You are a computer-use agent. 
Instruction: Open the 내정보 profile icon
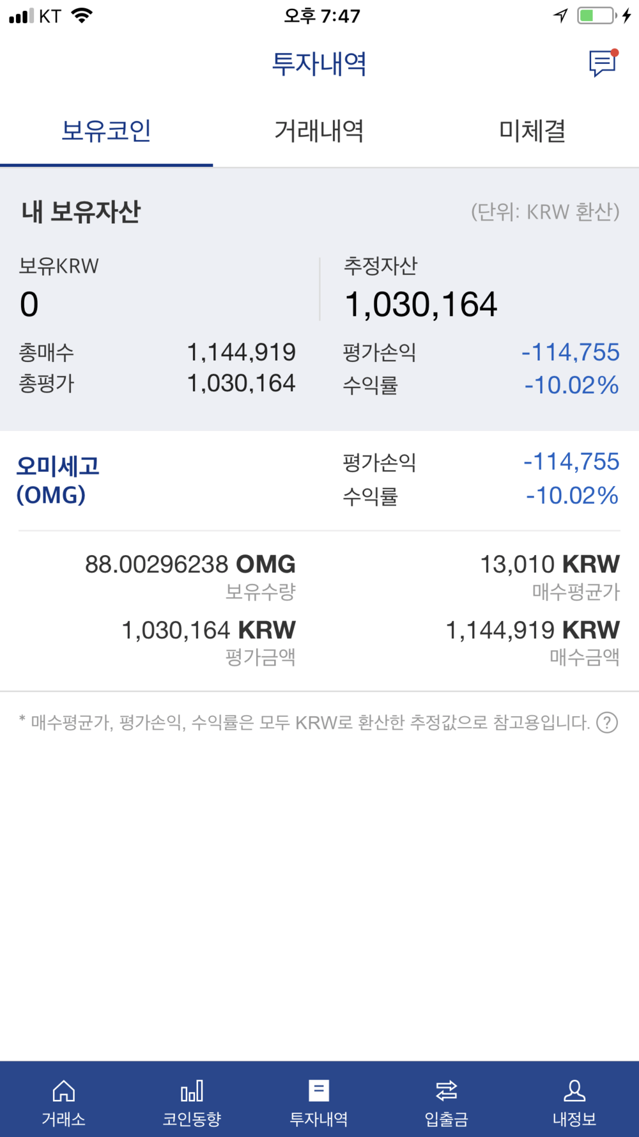pos(574,1091)
